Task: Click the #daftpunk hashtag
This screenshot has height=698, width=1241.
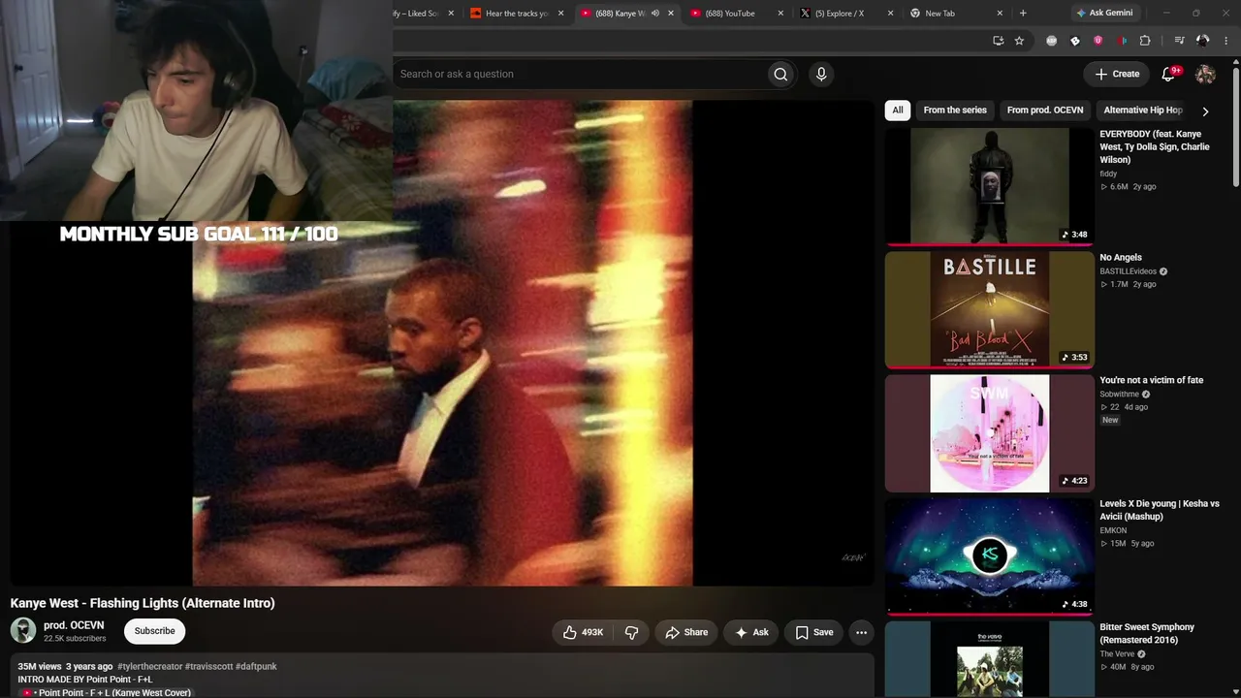Action: click(256, 666)
